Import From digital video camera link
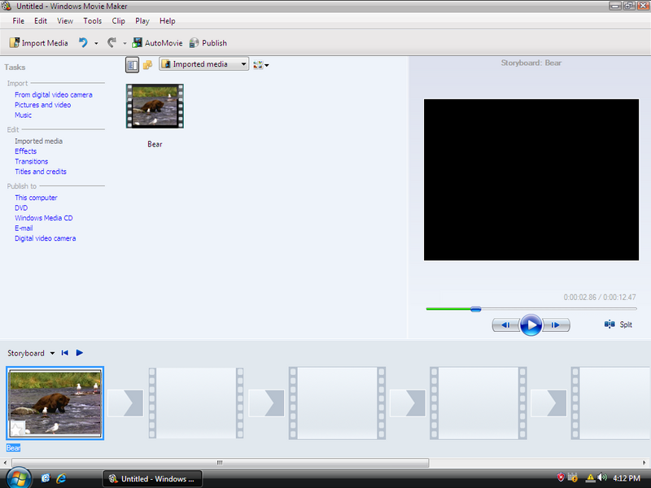Screen dimensions: 651x488 pyautogui.click(x=54, y=94)
